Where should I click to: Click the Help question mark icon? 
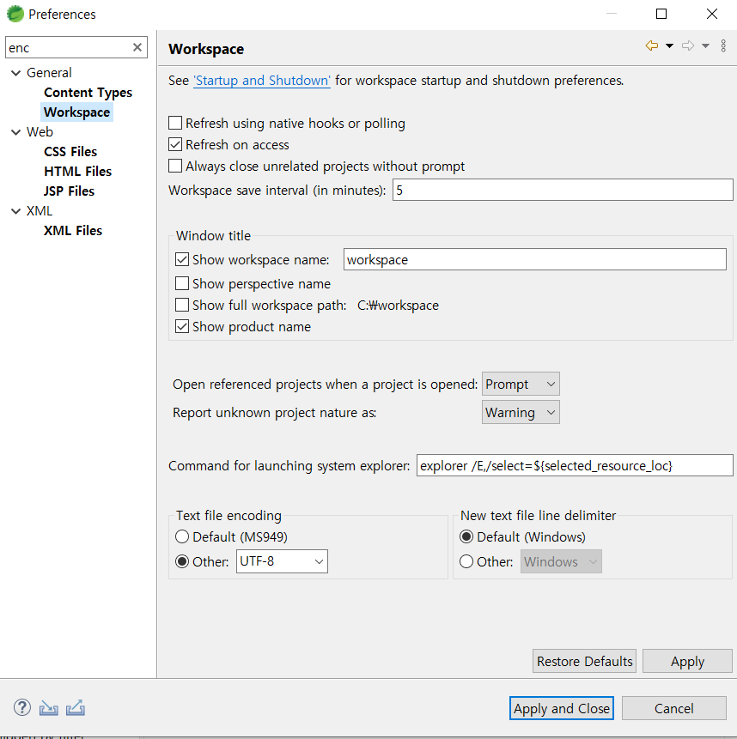click(21, 707)
